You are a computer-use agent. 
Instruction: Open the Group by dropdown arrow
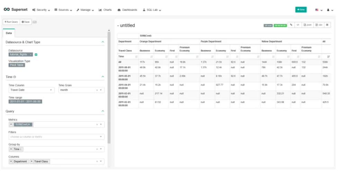tap(101, 149)
